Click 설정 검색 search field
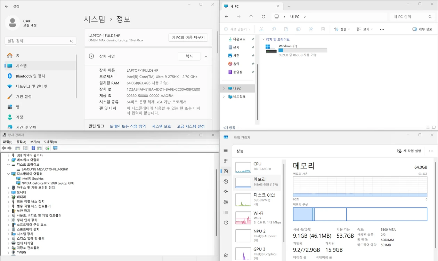The height and width of the screenshot is (261, 438). 40,41
